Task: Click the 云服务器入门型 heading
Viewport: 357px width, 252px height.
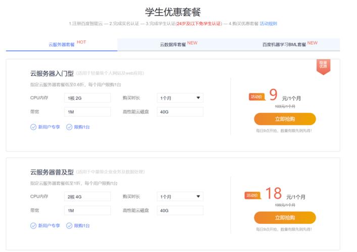Action: [52, 74]
